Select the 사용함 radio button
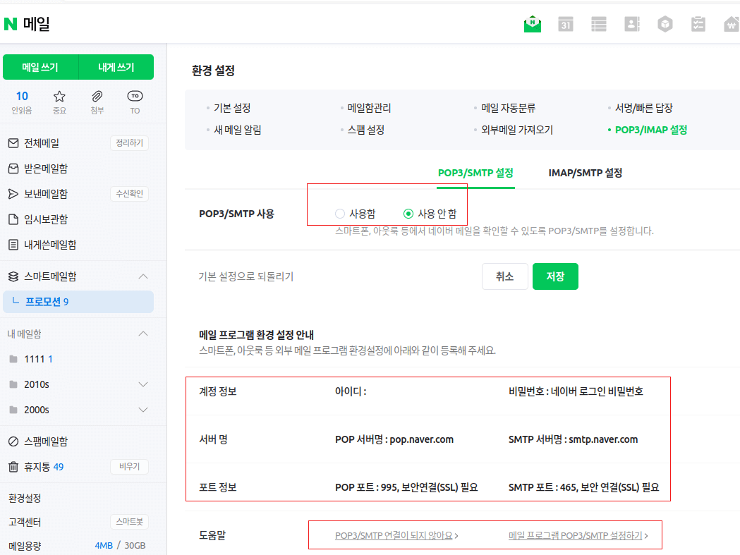 point(340,213)
